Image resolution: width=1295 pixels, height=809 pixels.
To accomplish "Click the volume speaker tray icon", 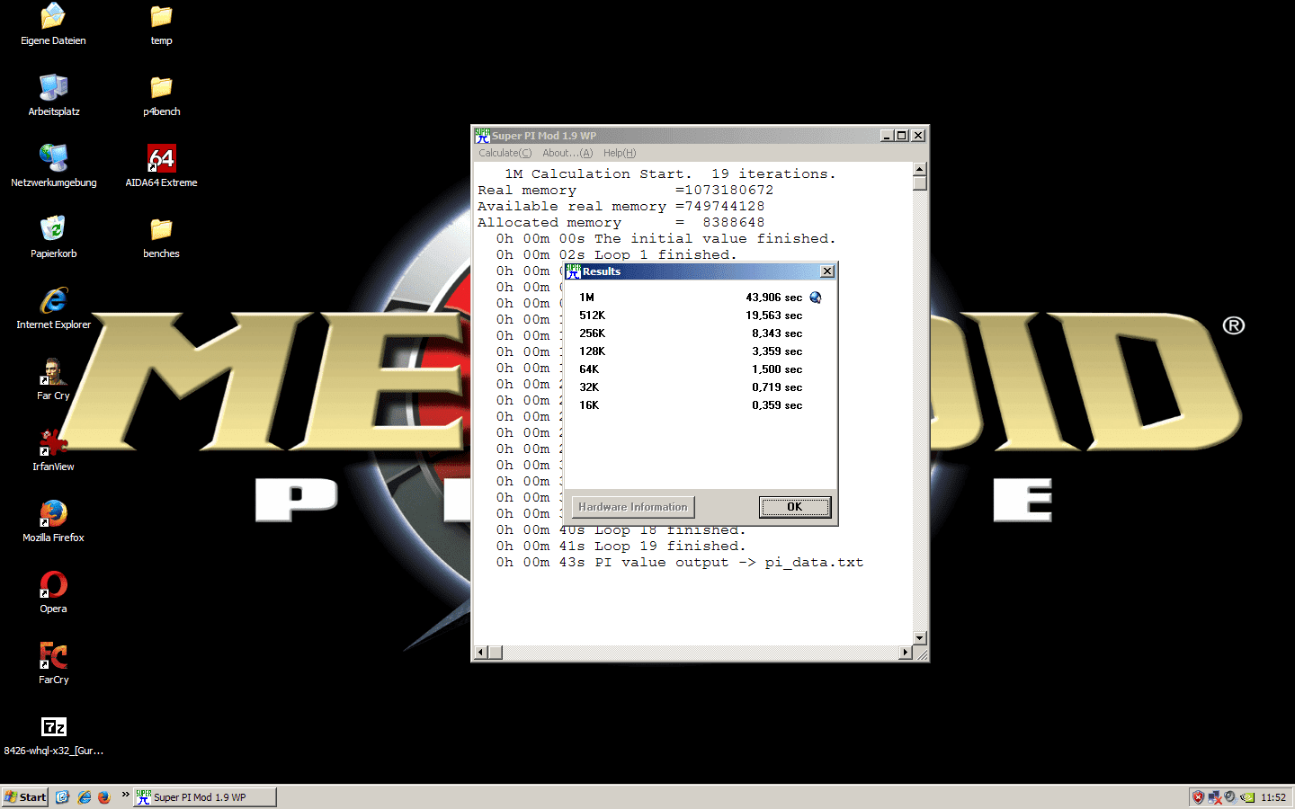I will tap(1230, 797).
